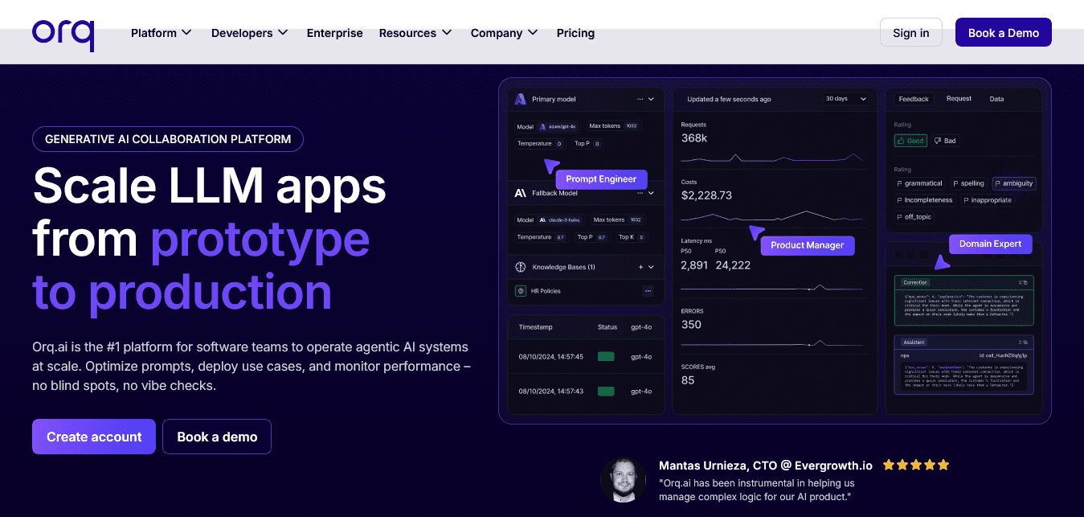Viewport: 1084px width, 517px height.
Task: Click green status badge for 14:57:43 row
Action: [606, 391]
